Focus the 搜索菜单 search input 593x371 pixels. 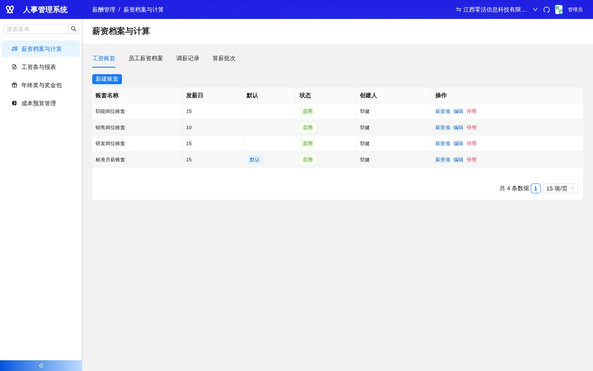click(x=36, y=29)
